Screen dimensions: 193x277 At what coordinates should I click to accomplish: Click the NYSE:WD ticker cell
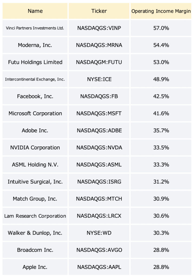[99, 233]
